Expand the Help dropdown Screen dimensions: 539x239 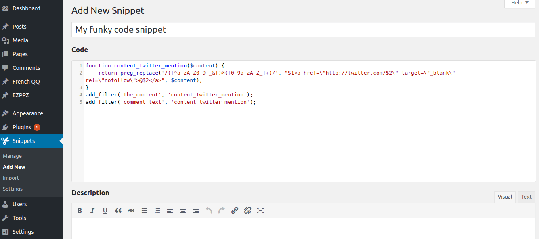point(519,3)
